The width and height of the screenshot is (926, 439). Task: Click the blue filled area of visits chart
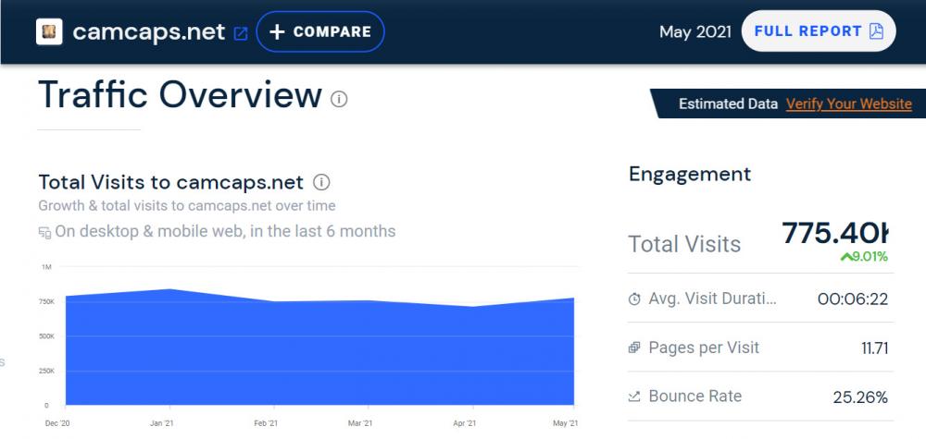pyautogui.click(x=315, y=360)
